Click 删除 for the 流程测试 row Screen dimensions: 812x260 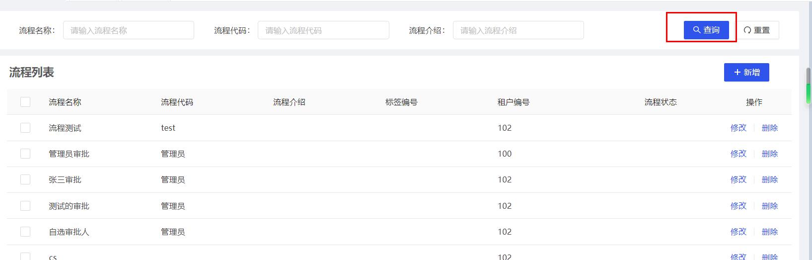(x=770, y=128)
